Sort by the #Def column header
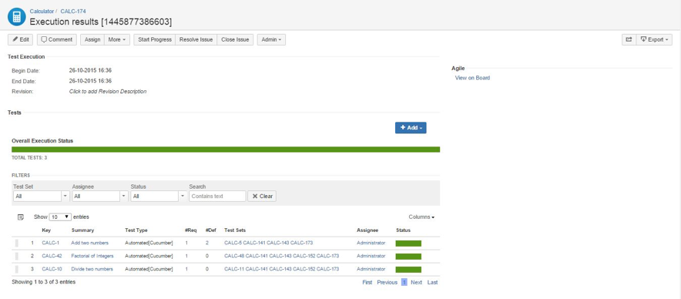The image size is (681, 299). coord(210,230)
